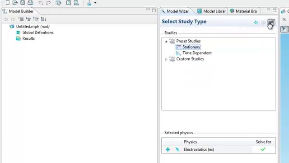
Task: Click the selection arrow icon in Graphics panel
Action: pos(284,29)
